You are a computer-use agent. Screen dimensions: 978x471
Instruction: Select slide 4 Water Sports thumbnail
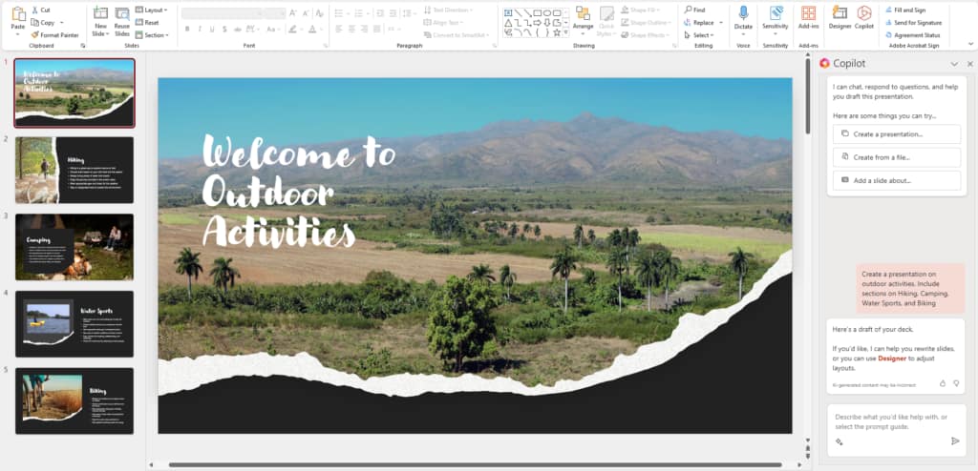click(74, 324)
